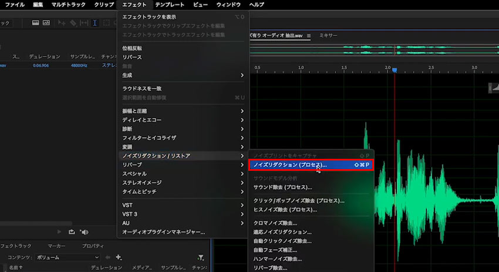Viewport: 499px width, 272px height.
Task: Select ヒスノイズ除去 (プロセス)...
Action: click(x=311, y=210)
